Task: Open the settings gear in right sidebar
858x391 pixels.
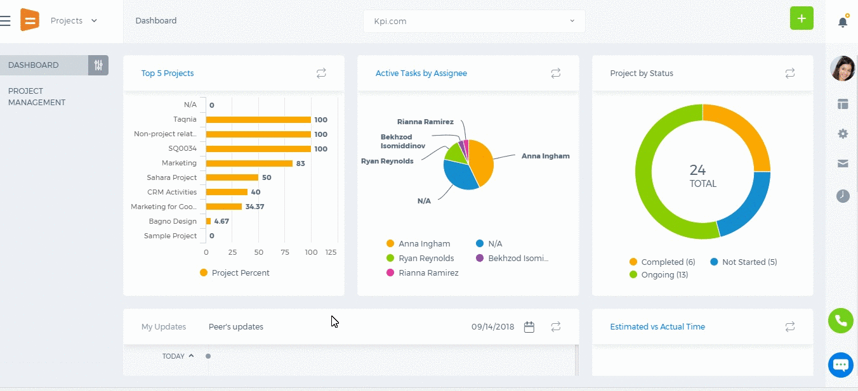Action: click(843, 134)
